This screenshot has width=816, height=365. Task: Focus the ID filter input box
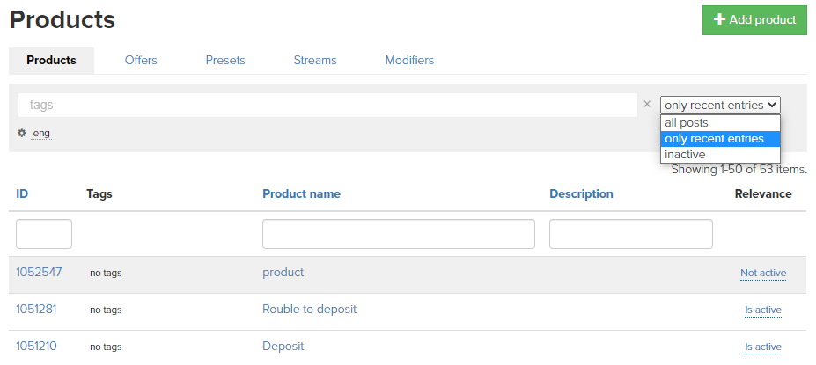(44, 234)
